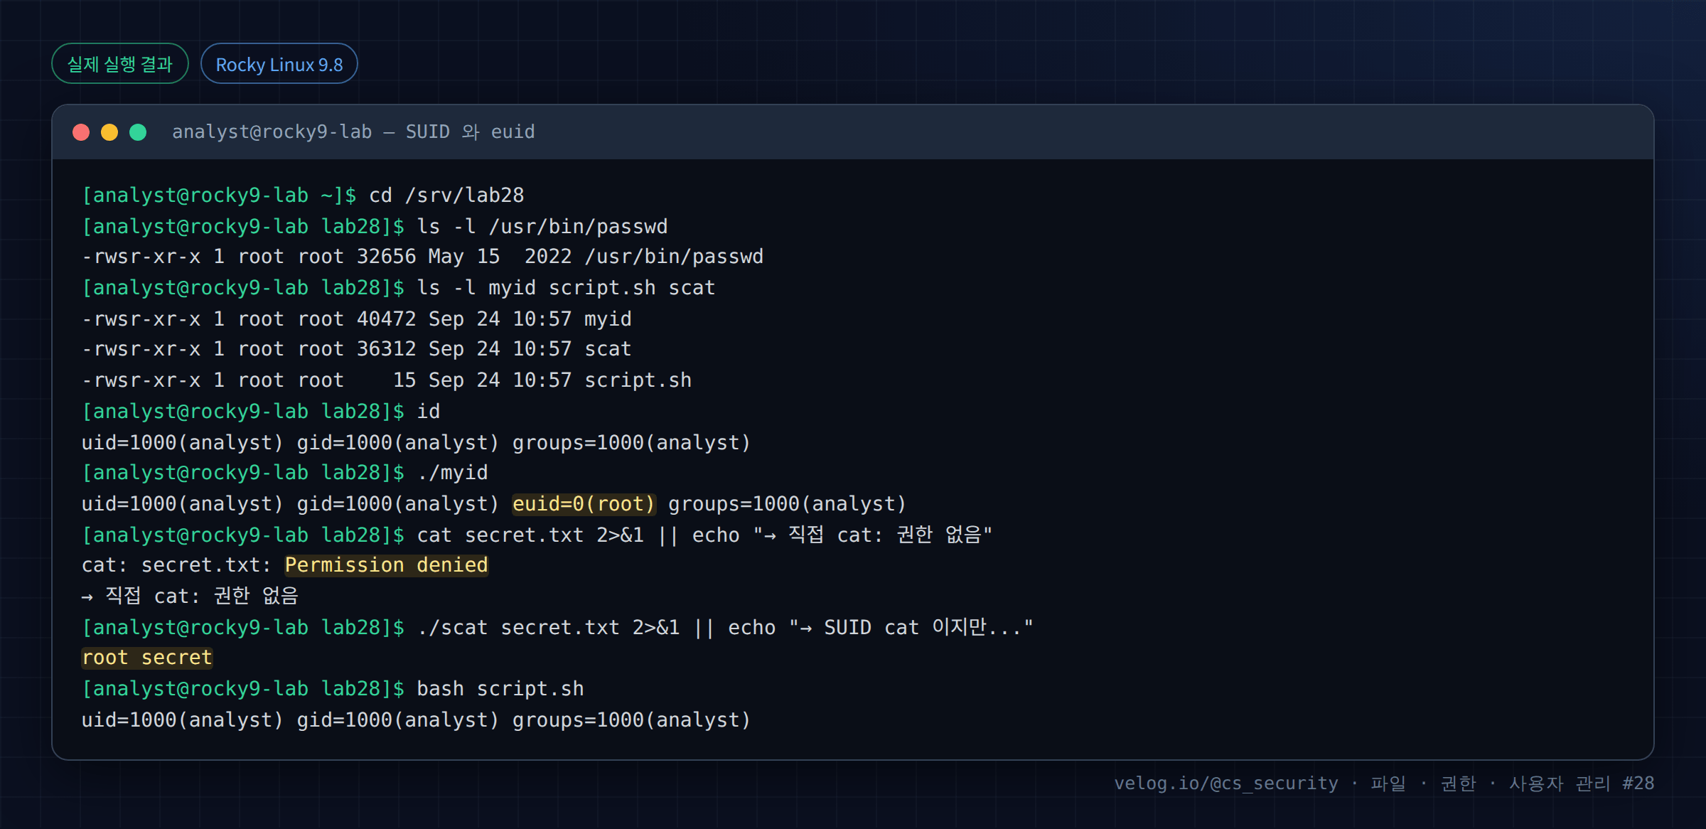
Task: Click the highlighted 'root secret' output
Action: pos(147,658)
